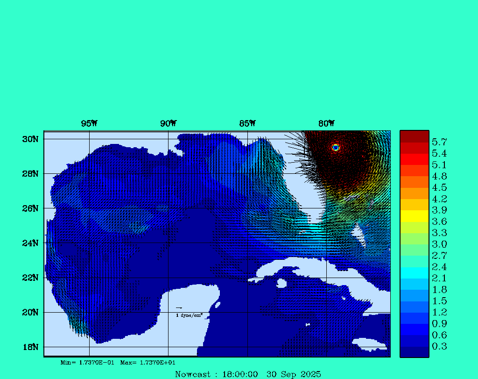Click the 85W longitude label
Viewport: 478px width, 379px height.
pyautogui.click(x=247, y=124)
